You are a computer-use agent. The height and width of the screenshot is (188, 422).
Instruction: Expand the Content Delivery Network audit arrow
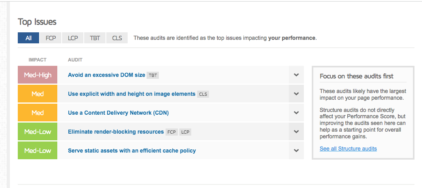pos(296,113)
